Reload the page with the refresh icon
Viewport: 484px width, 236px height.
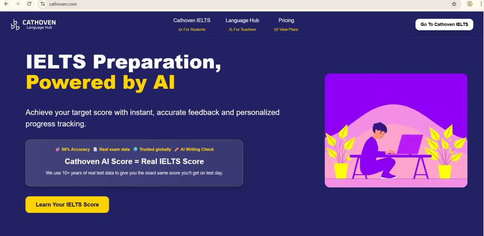(x=29, y=4)
